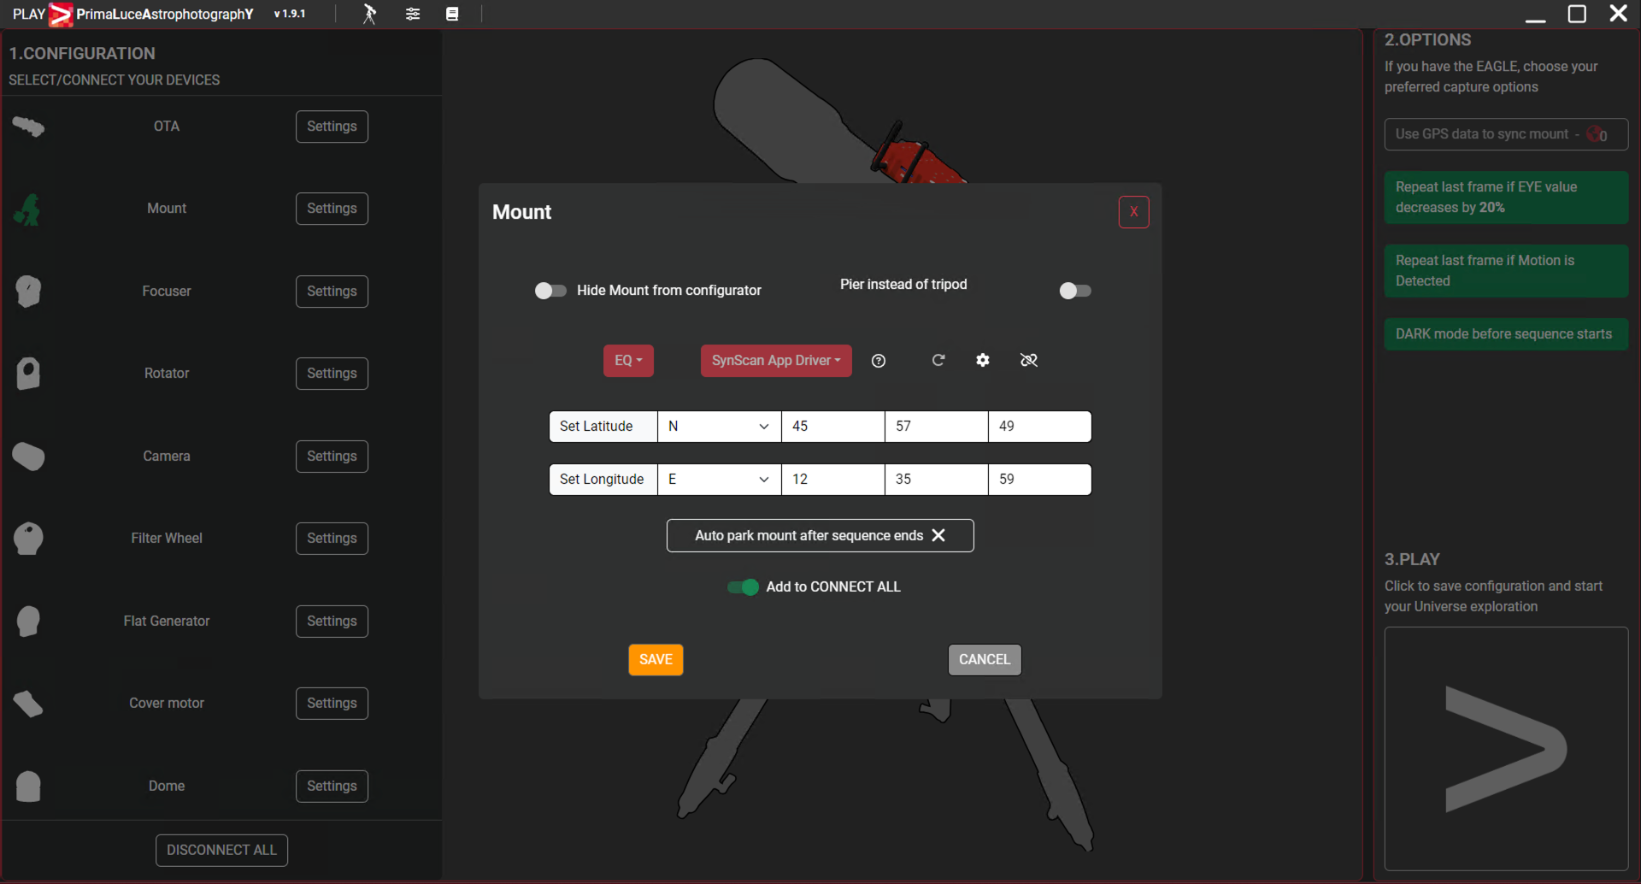Toggle Use GPS data to sync mount
Image resolution: width=1641 pixels, height=884 pixels.
(1506, 134)
